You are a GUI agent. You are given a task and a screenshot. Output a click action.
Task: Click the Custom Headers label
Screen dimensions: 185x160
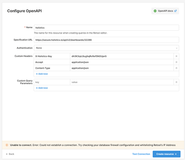coord(23,56)
